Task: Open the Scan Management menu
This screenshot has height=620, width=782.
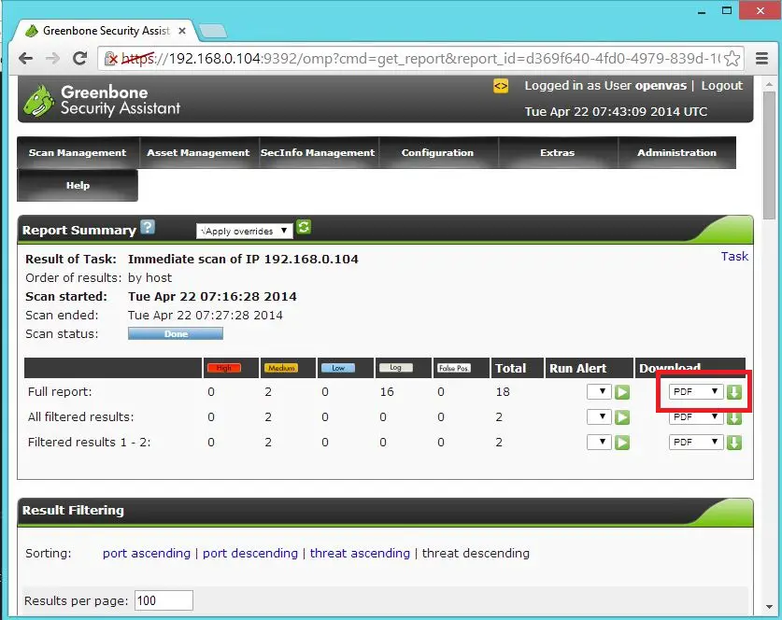Action: [x=78, y=153]
